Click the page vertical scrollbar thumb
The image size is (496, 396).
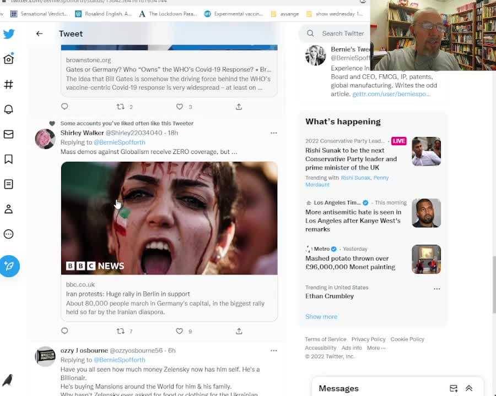493,285
